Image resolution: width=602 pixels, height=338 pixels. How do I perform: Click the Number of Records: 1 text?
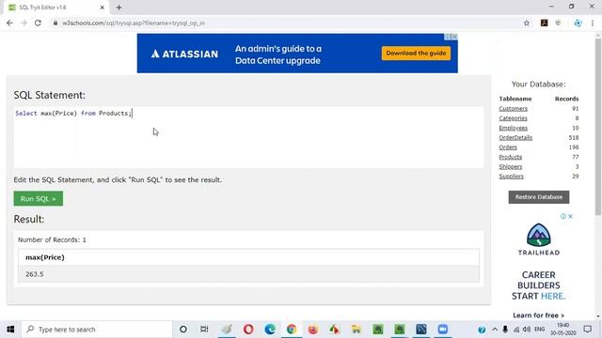point(52,239)
